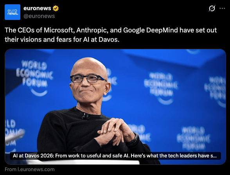This screenshot has width=230, height=175.
Task: Click the wristwatch in the preview image
Action: coord(133,140)
